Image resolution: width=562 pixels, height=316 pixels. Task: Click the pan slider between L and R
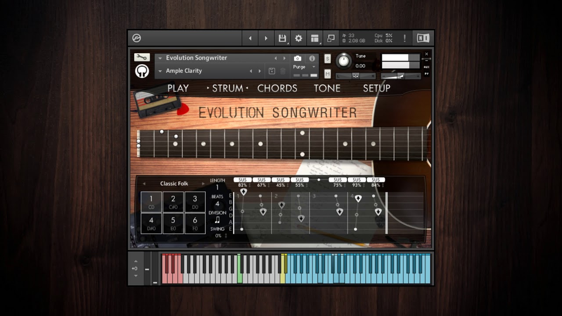[356, 76]
